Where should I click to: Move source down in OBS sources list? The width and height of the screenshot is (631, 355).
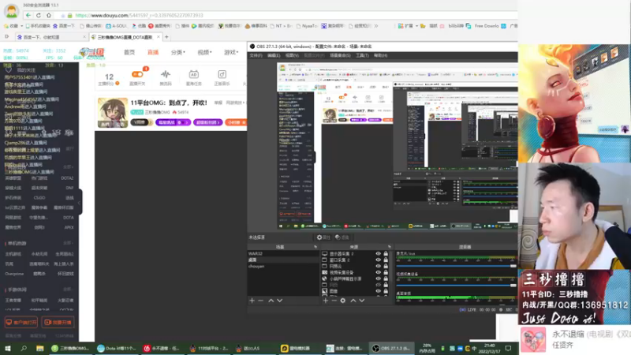point(362,301)
